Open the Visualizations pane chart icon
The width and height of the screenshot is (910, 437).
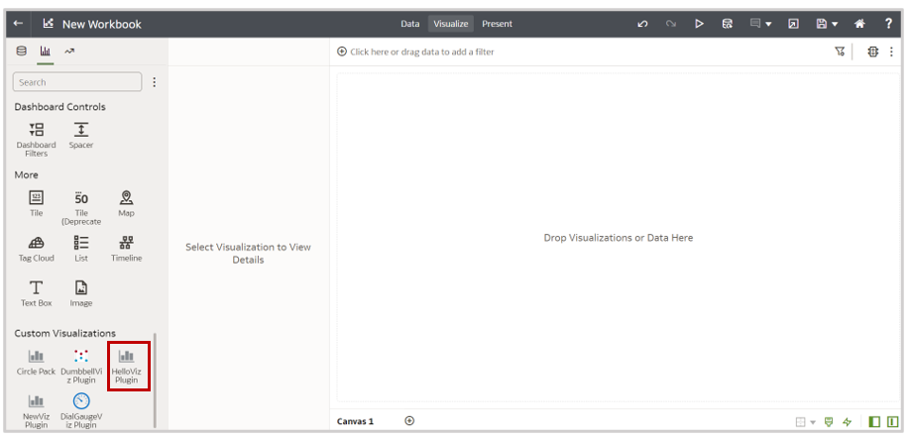(x=46, y=52)
